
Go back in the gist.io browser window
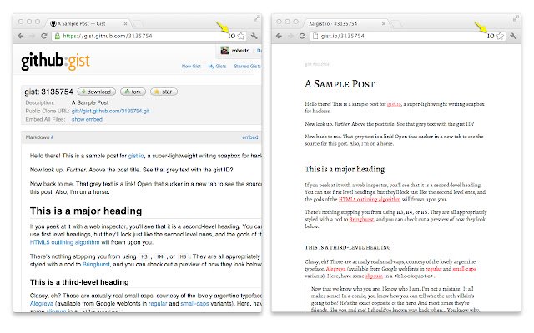point(279,36)
